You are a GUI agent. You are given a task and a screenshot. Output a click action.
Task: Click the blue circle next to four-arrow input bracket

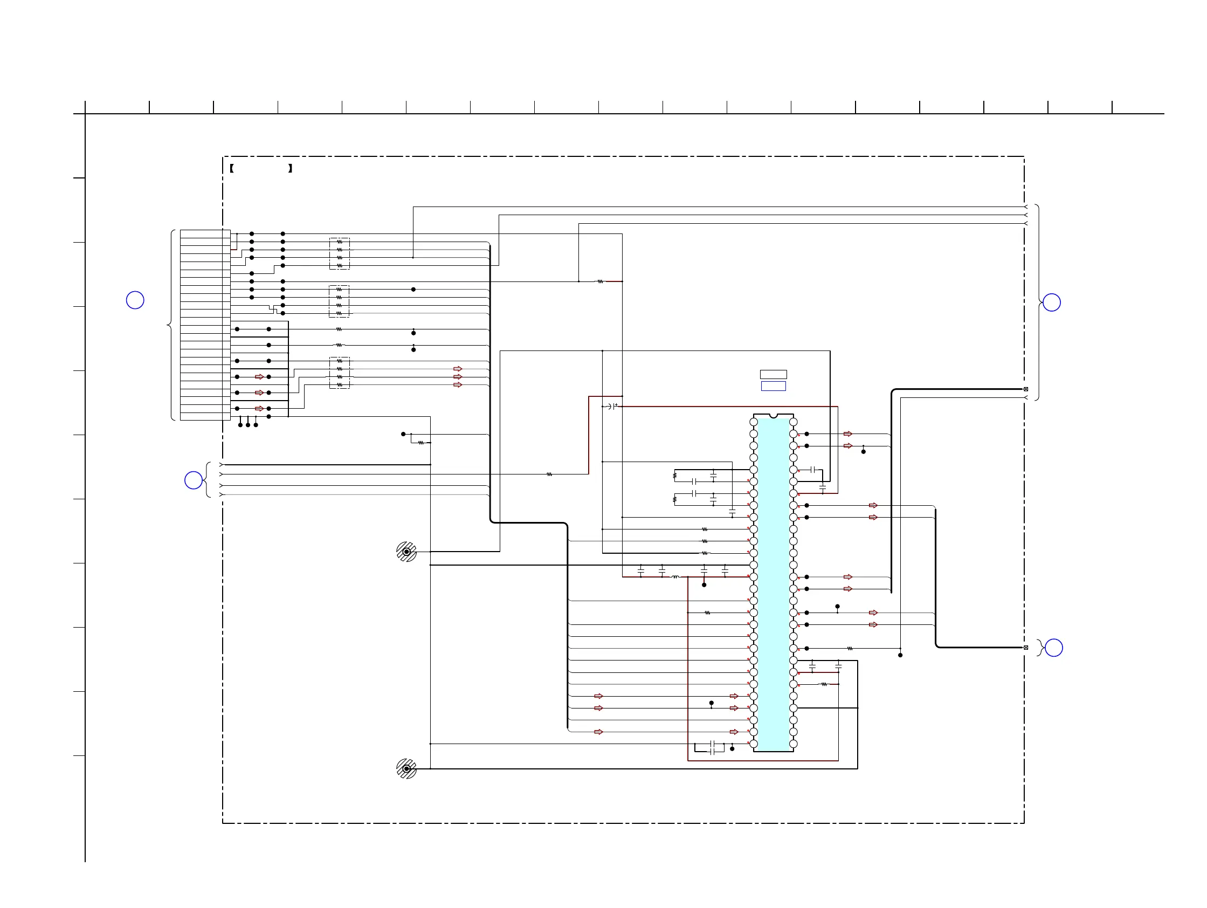coord(193,480)
